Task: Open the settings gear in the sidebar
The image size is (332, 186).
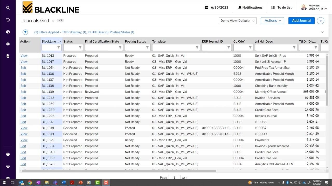Action: point(8,44)
